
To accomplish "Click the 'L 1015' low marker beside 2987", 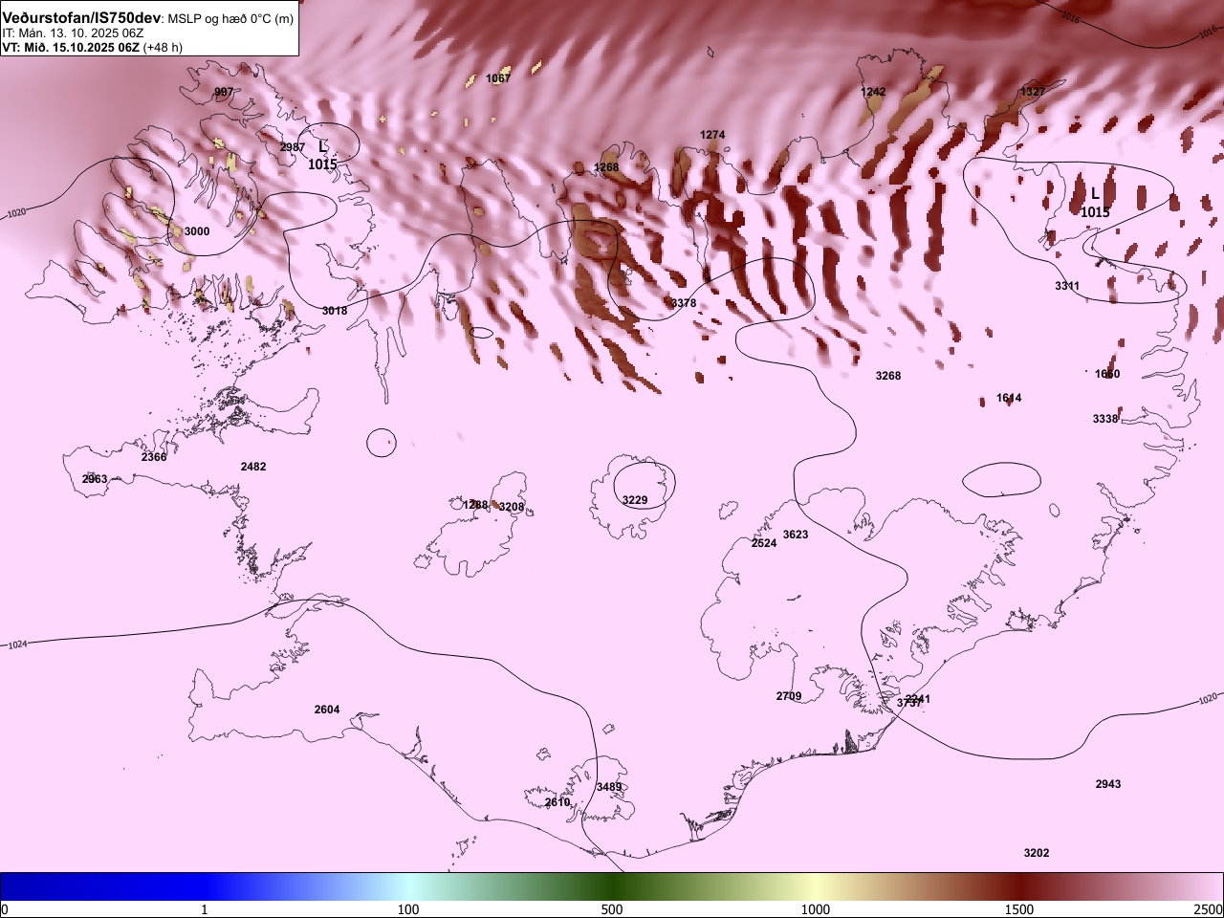I will (x=322, y=155).
